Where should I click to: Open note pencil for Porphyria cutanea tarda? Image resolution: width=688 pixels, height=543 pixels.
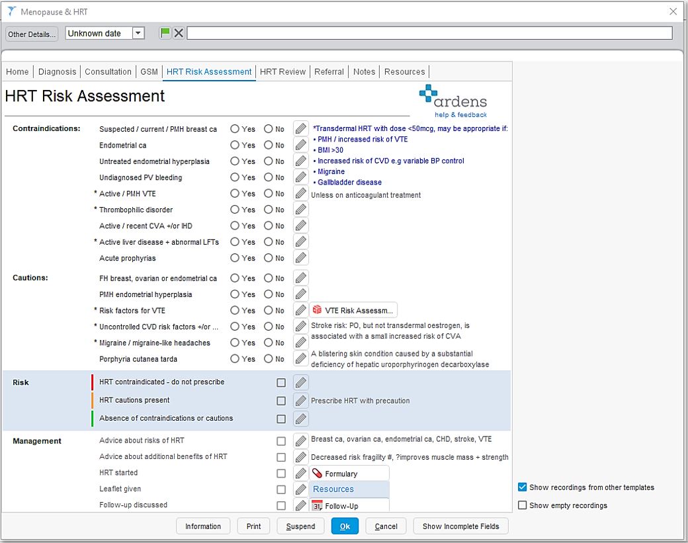[300, 358]
